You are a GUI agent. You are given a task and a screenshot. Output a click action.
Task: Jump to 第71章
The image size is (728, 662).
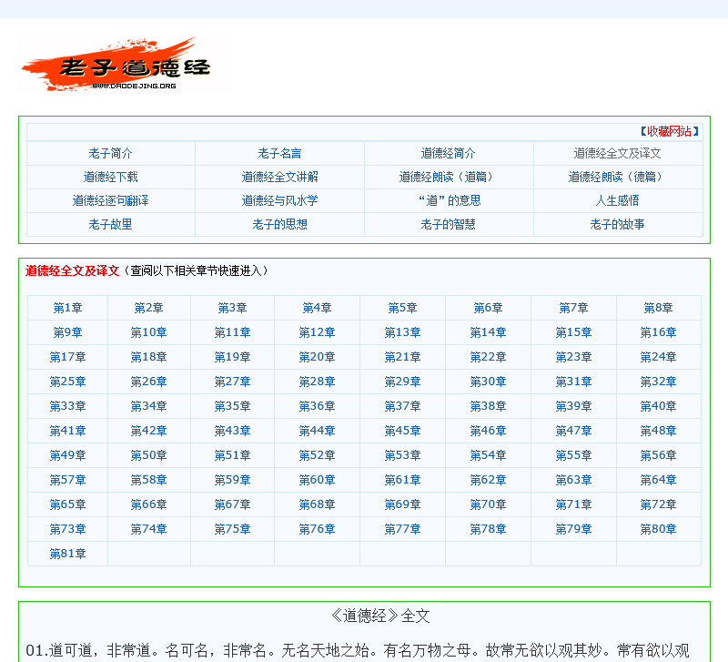[x=573, y=505]
